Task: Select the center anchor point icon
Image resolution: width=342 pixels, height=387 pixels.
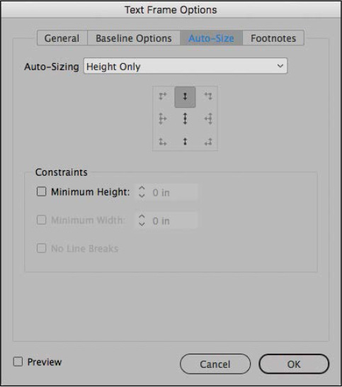Action: coord(185,118)
